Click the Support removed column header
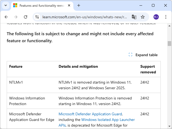172x129 pixels. point(148,69)
